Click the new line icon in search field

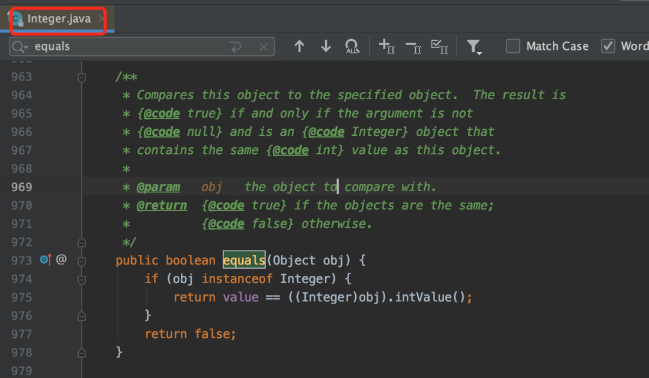[236, 47]
